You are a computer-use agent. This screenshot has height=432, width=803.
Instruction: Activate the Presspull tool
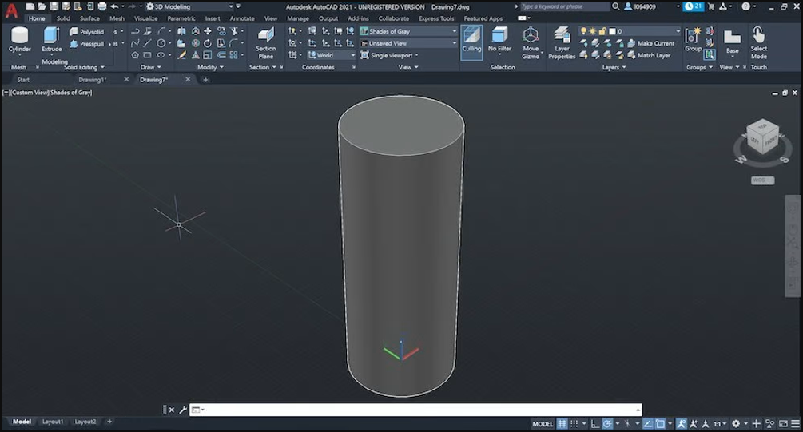click(x=86, y=44)
